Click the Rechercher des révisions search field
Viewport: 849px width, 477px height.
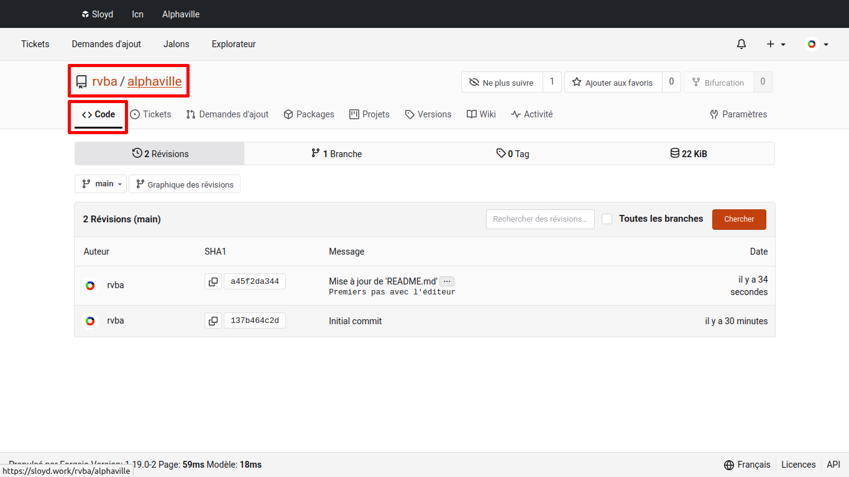[x=540, y=219]
